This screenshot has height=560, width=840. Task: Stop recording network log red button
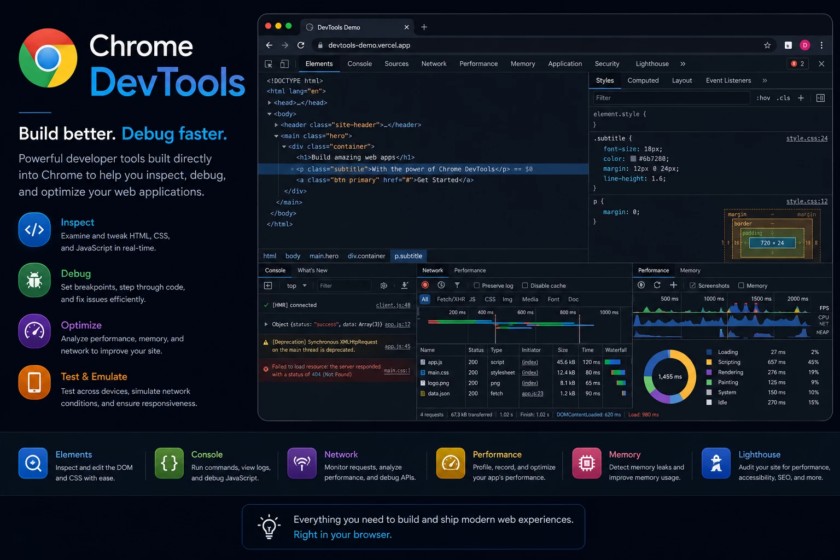pos(425,285)
